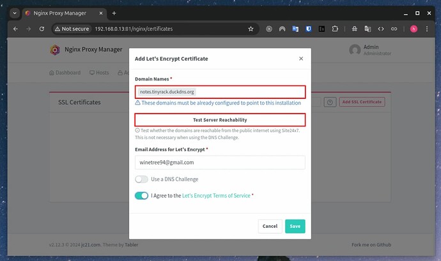Enable the Use a DNS Challenge switch
441x261 pixels.
141,179
